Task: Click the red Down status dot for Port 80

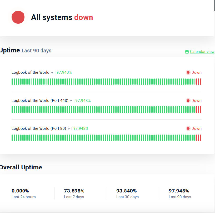Action: click(x=188, y=128)
